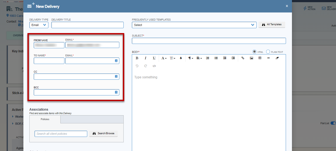Click the All Templates button

pos(272,24)
